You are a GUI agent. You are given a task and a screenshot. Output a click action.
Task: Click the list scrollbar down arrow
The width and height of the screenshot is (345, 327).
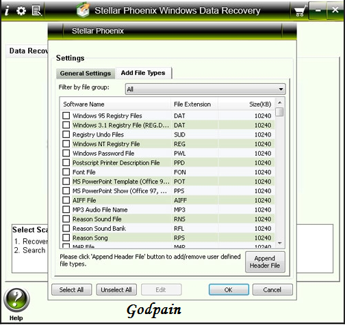pos(279,243)
